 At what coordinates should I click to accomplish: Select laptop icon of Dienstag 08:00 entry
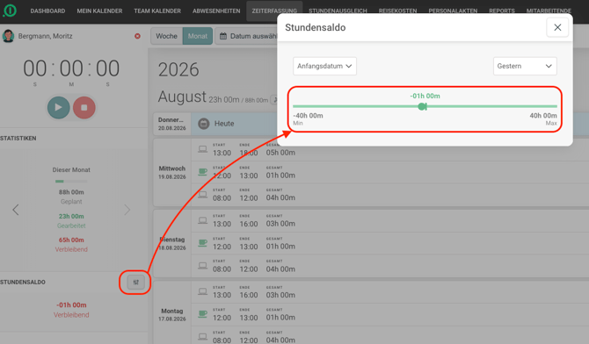tap(203, 266)
